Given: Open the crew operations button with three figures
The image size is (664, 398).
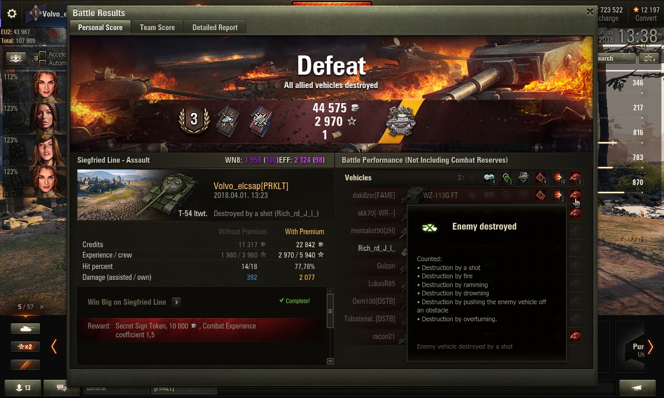Looking at the screenshot, I should click(16, 59).
